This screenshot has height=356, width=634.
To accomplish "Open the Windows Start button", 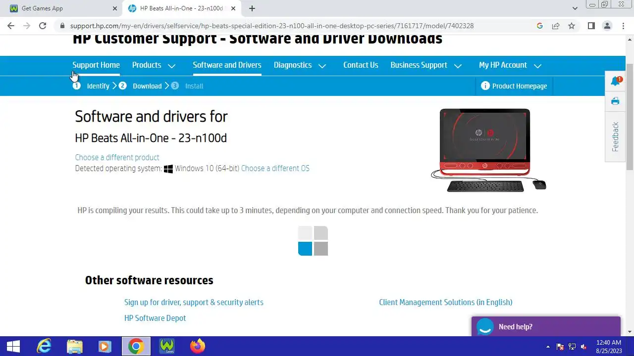I will (x=13, y=346).
